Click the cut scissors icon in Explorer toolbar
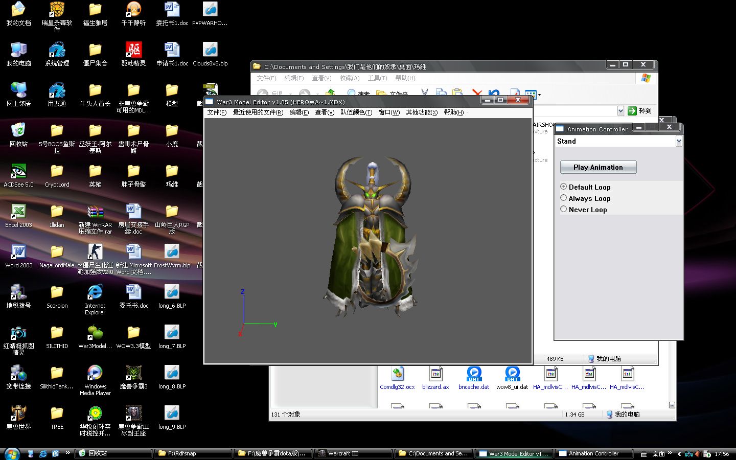Viewport: 736px width, 460px height. [424, 93]
